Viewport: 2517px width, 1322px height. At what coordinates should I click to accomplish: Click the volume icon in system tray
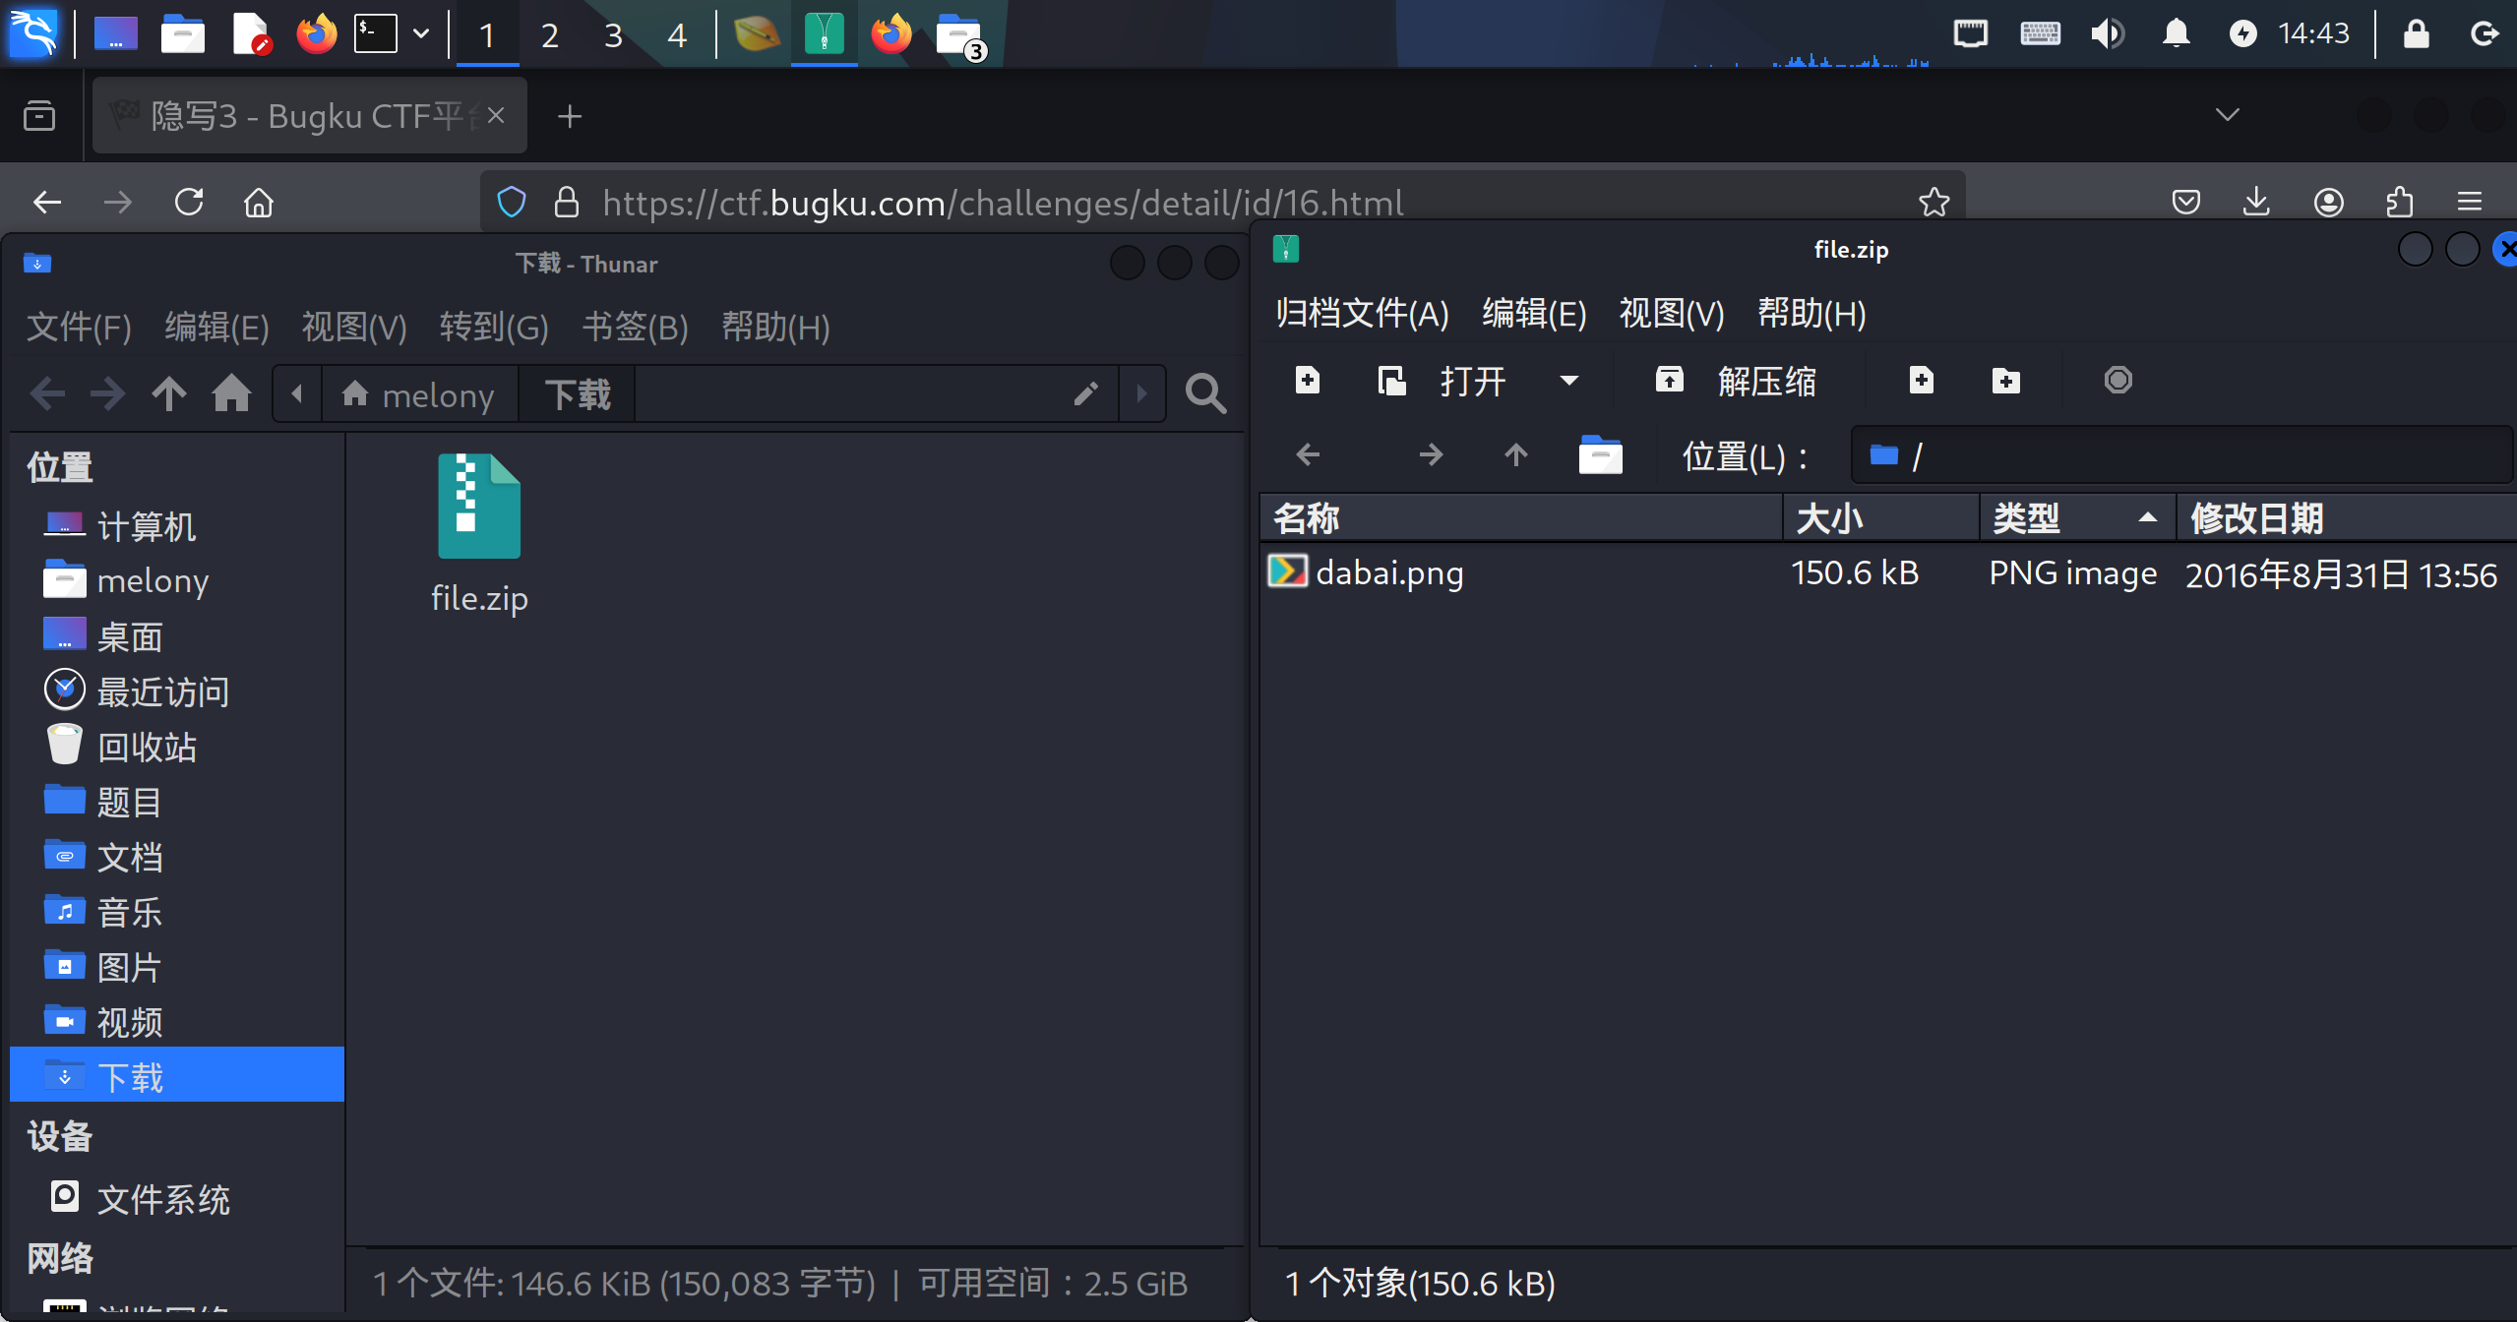coord(2107,34)
